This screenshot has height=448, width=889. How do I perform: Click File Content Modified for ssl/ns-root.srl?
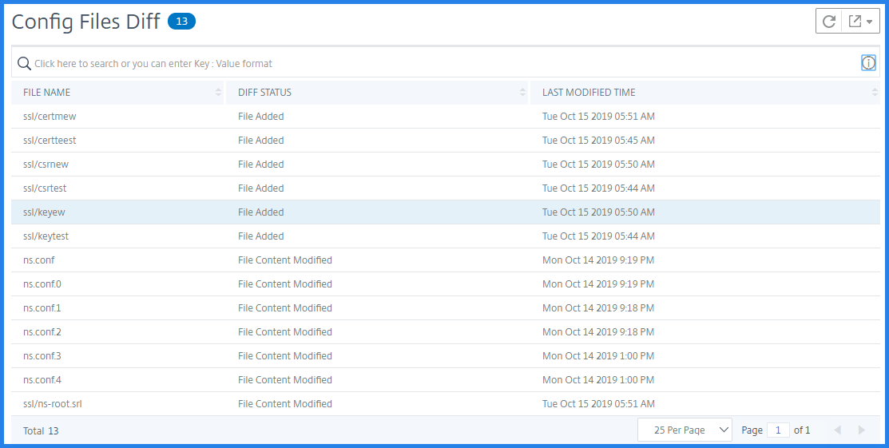tap(285, 404)
